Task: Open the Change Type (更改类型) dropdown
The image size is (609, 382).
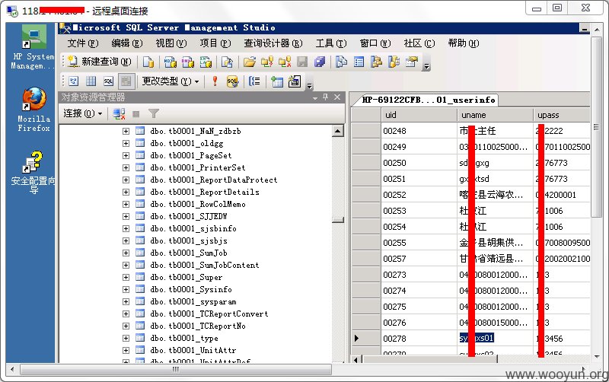Action: click(x=170, y=81)
